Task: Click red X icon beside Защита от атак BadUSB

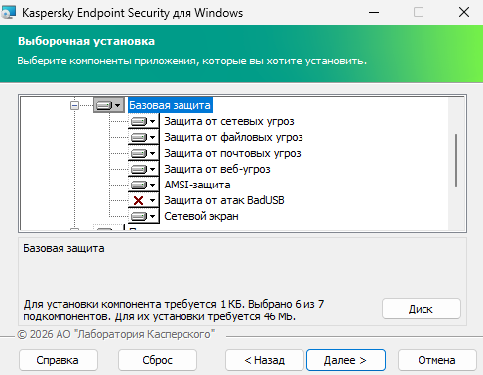Action: (x=138, y=200)
